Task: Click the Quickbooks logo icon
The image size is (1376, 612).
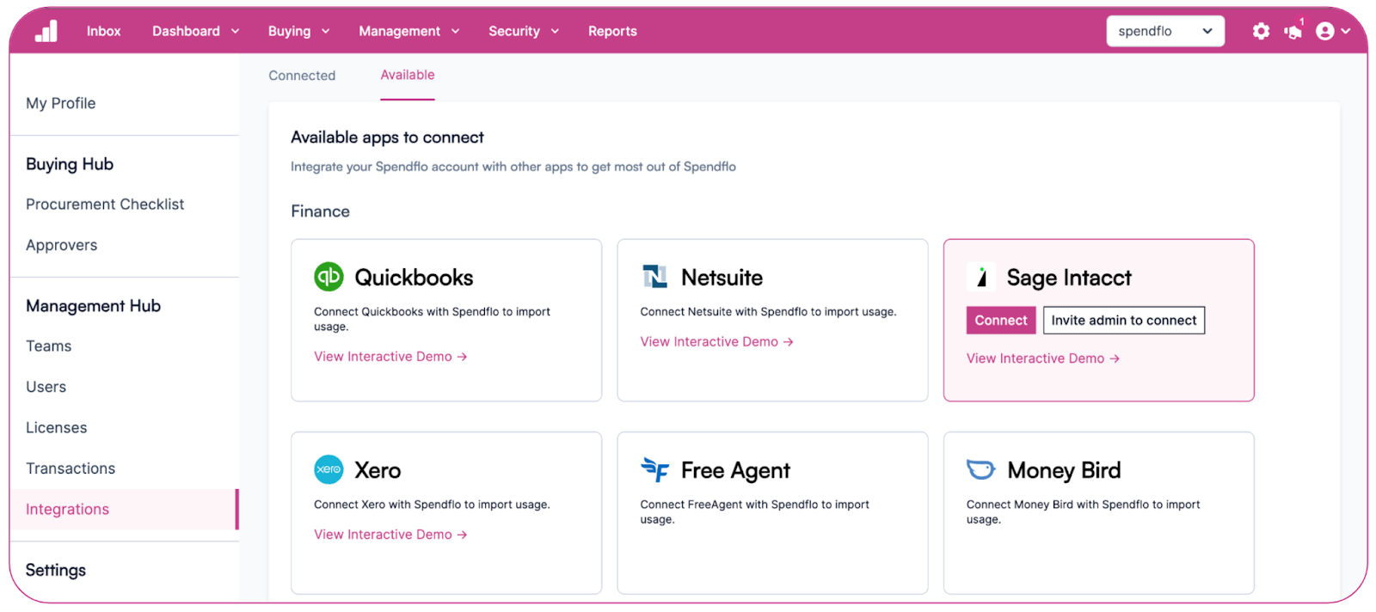Action: [329, 277]
